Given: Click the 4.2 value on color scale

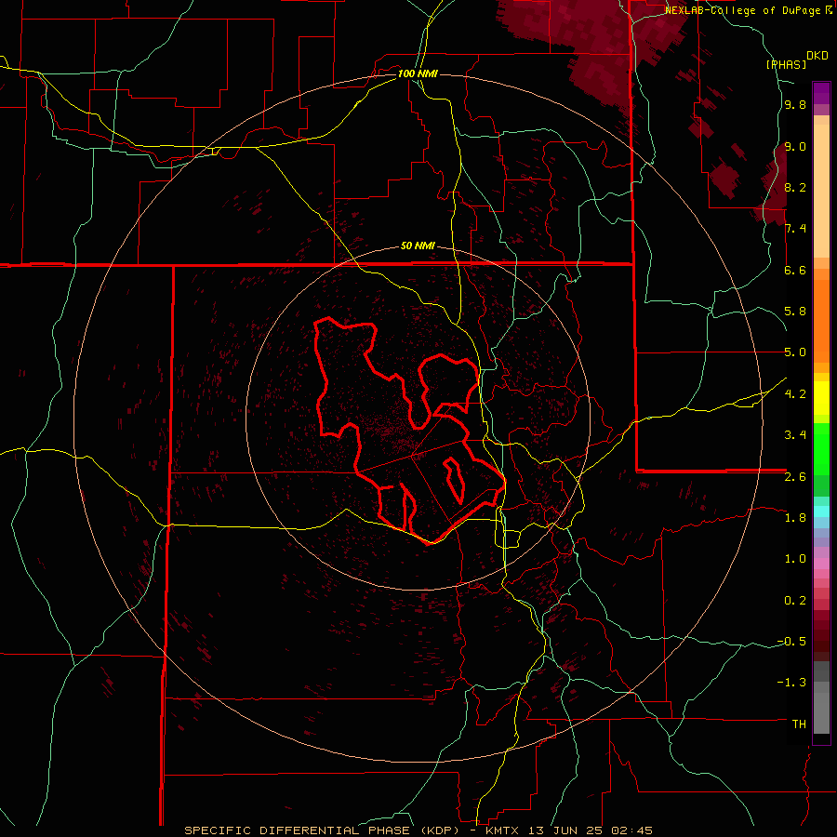Looking at the screenshot, I should coord(795,394).
